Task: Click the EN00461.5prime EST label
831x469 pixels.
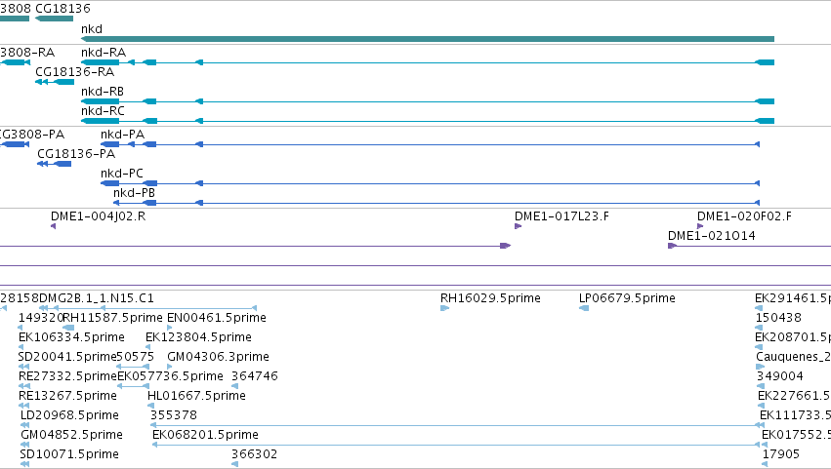Action: tap(216, 318)
